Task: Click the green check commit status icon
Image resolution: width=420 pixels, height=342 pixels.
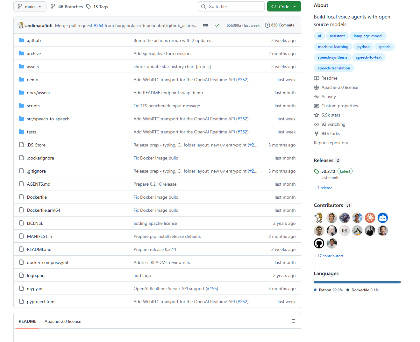Action: 217,25
